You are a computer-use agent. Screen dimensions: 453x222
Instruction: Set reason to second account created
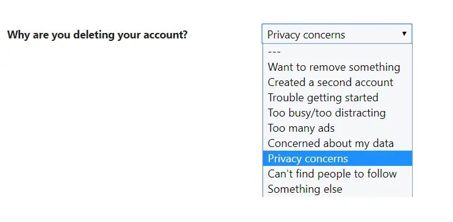point(338,82)
